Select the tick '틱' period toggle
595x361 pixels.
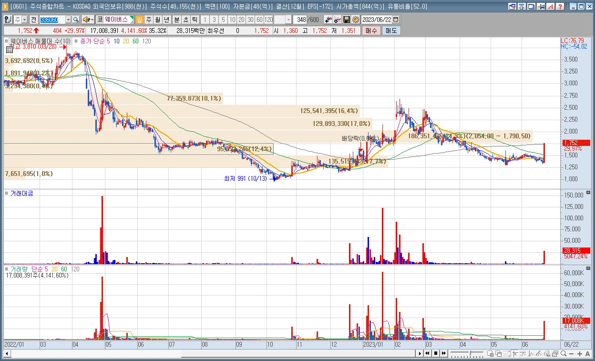point(194,20)
